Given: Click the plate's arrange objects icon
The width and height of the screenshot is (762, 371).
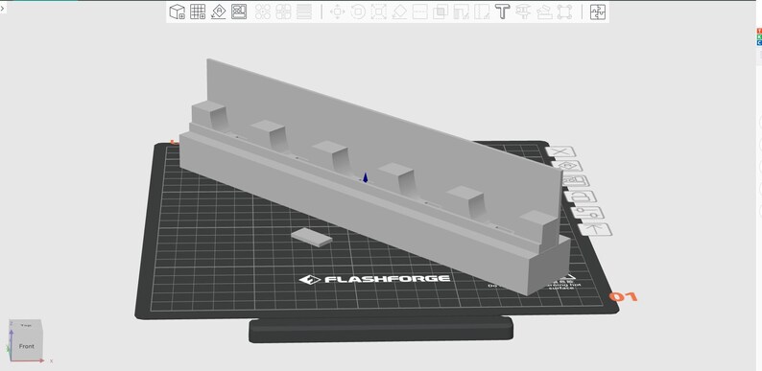Looking at the screenshot, I should tap(575, 181).
